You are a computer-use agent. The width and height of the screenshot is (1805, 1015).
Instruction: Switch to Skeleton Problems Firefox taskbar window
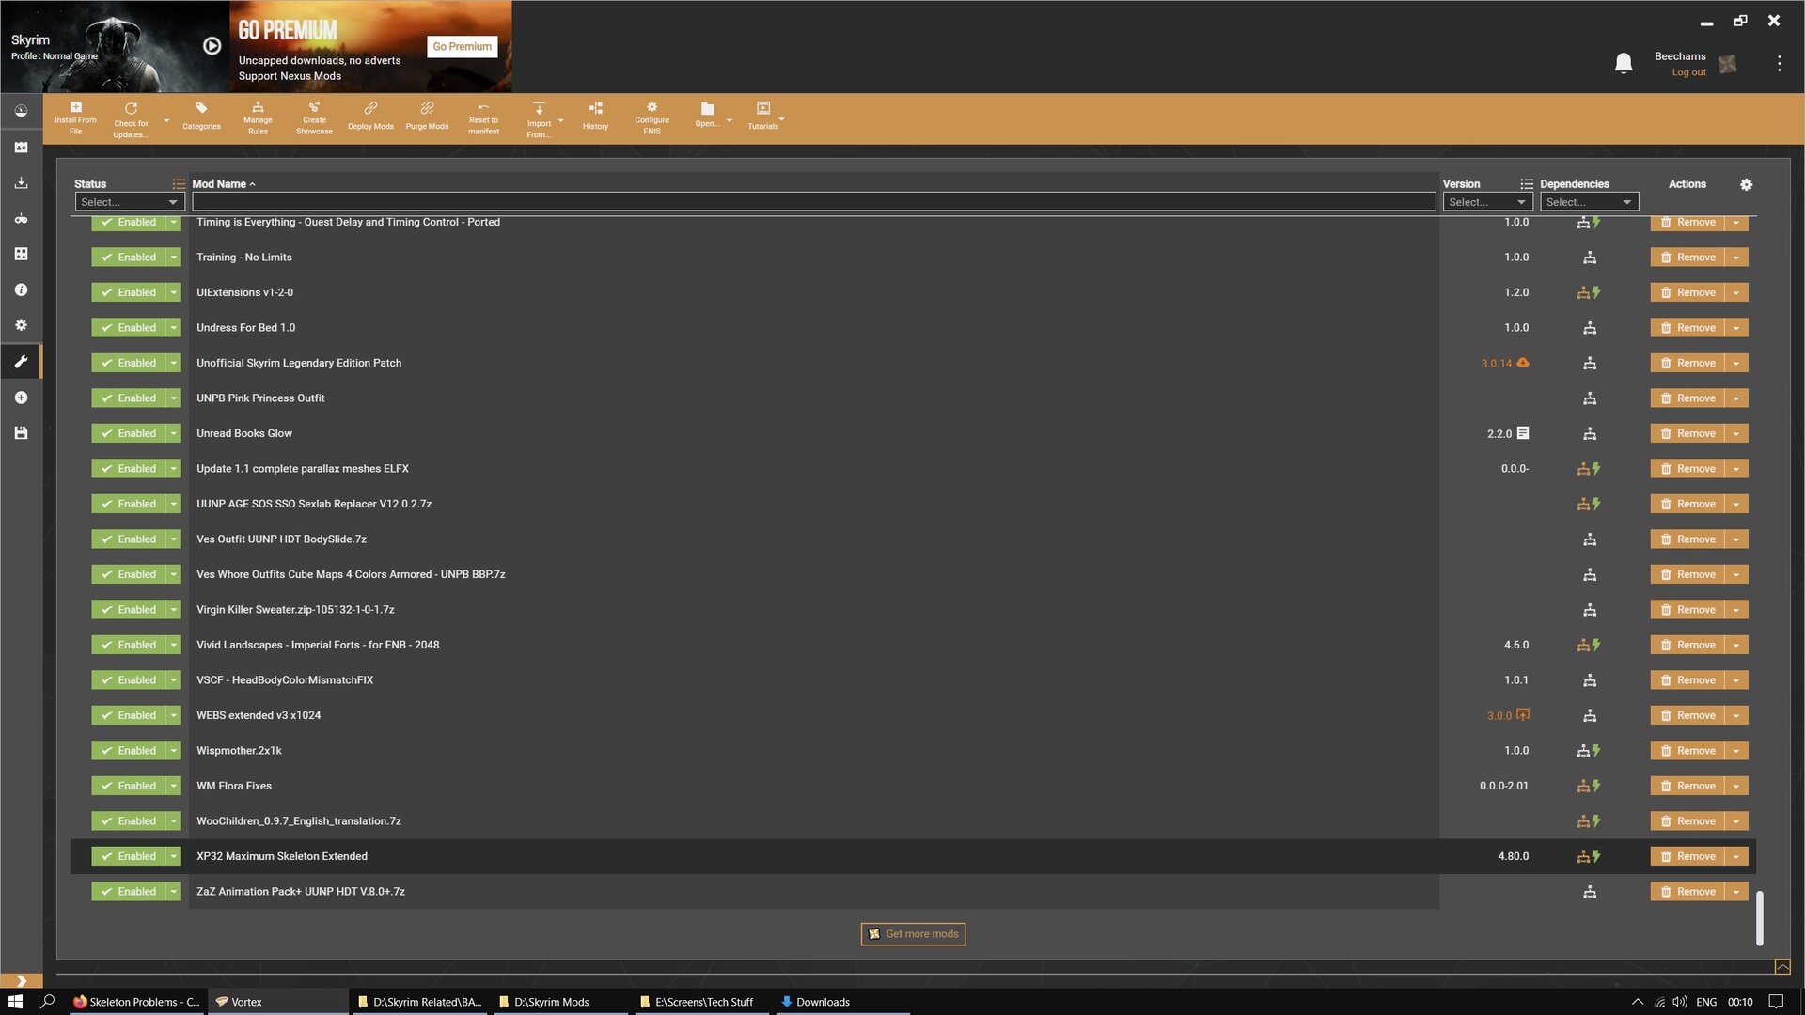click(x=137, y=1002)
